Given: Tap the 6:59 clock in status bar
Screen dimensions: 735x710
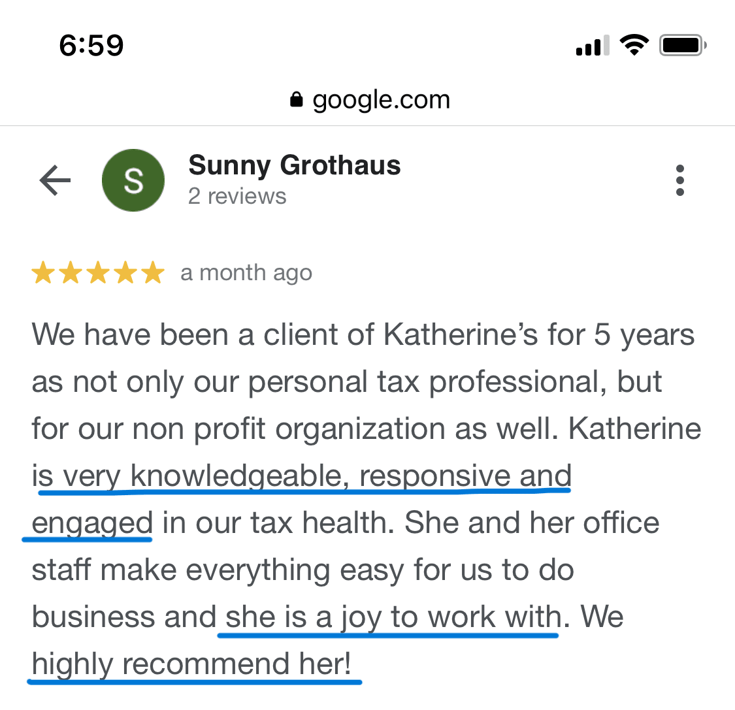Looking at the screenshot, I should pyautogui.click(x=91, y=45).
